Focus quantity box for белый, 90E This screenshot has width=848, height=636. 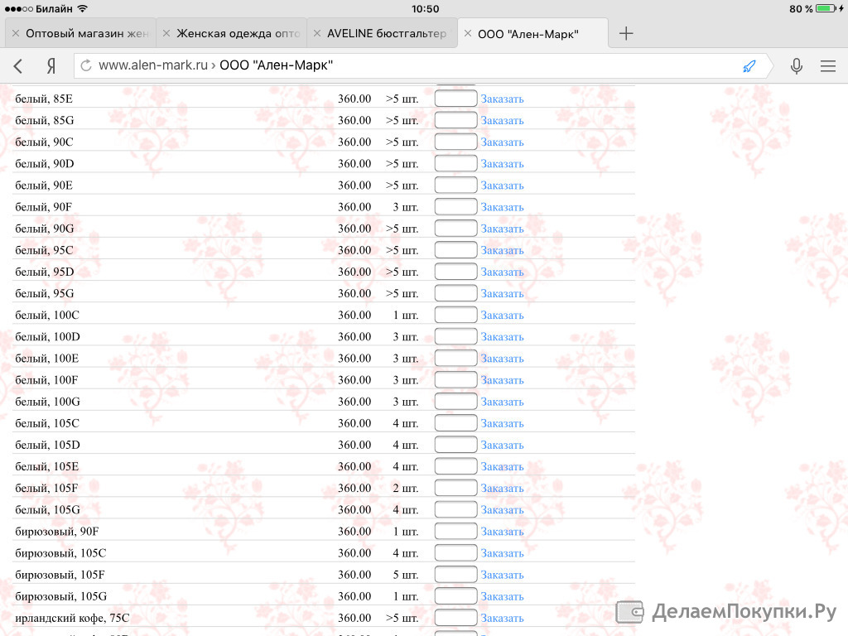456,185
